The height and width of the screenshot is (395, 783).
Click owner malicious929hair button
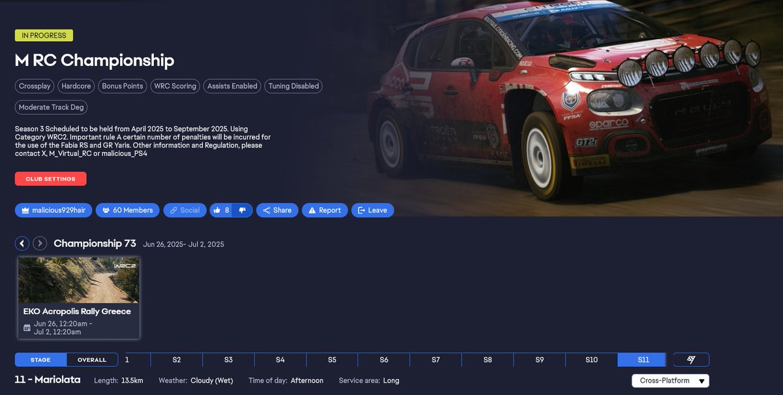54,210
